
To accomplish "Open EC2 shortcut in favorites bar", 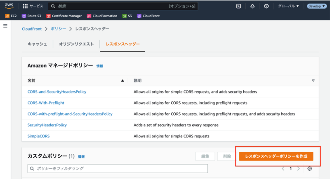I will tap(11, 16).
